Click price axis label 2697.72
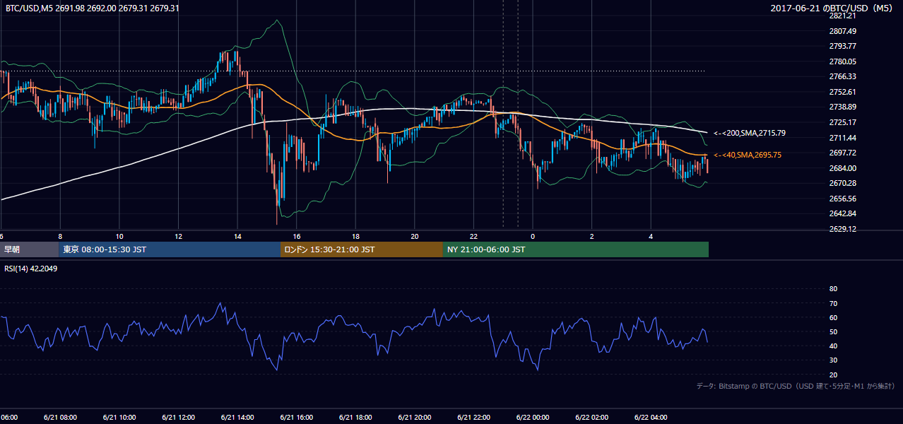The width and height of the screenshot is (903, 424). 843,153
